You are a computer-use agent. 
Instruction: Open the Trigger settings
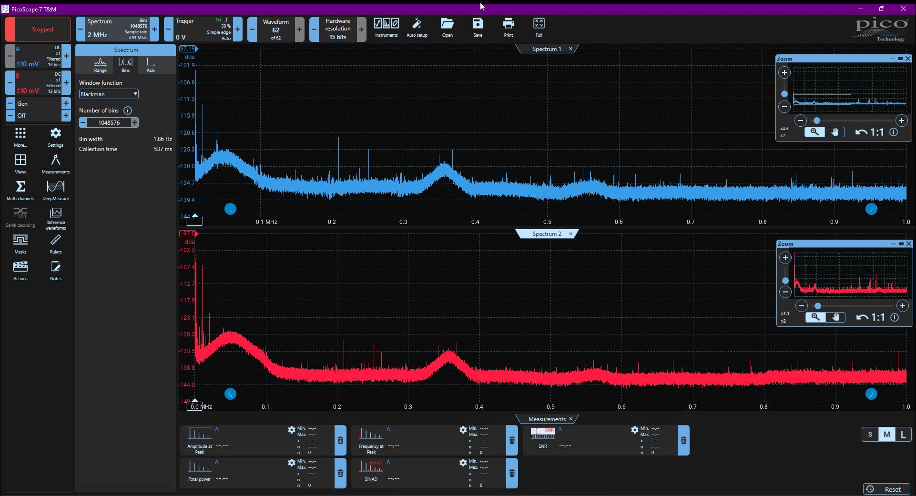pos(203,29)
